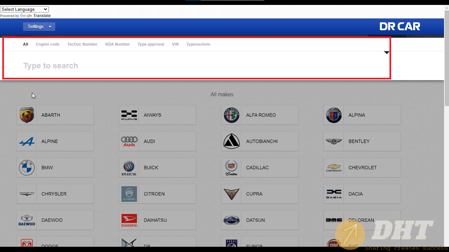Click the Aiways logo icon

tap(129, 115)
